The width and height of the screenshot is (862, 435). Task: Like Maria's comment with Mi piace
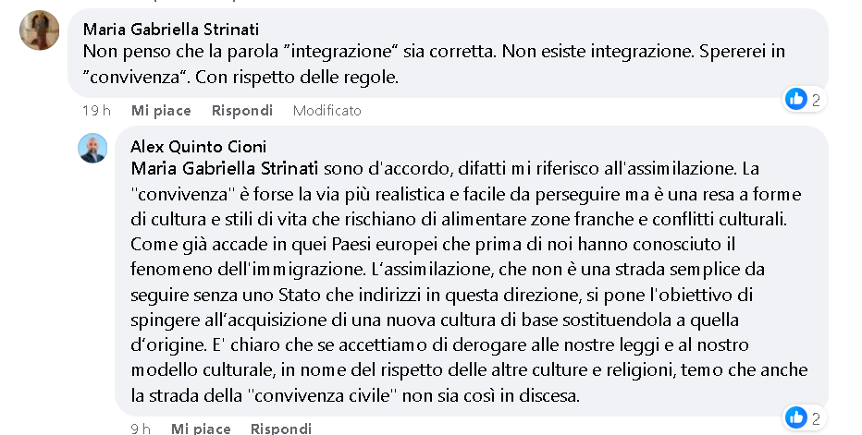161,111
